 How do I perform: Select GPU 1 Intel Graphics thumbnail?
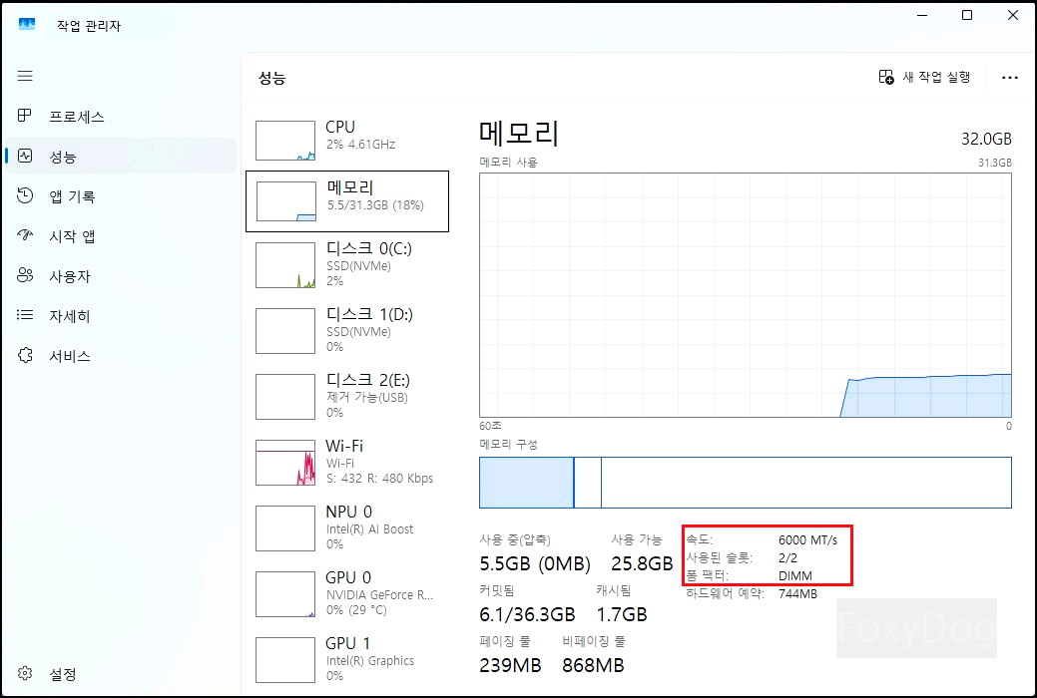pos(285,660)
